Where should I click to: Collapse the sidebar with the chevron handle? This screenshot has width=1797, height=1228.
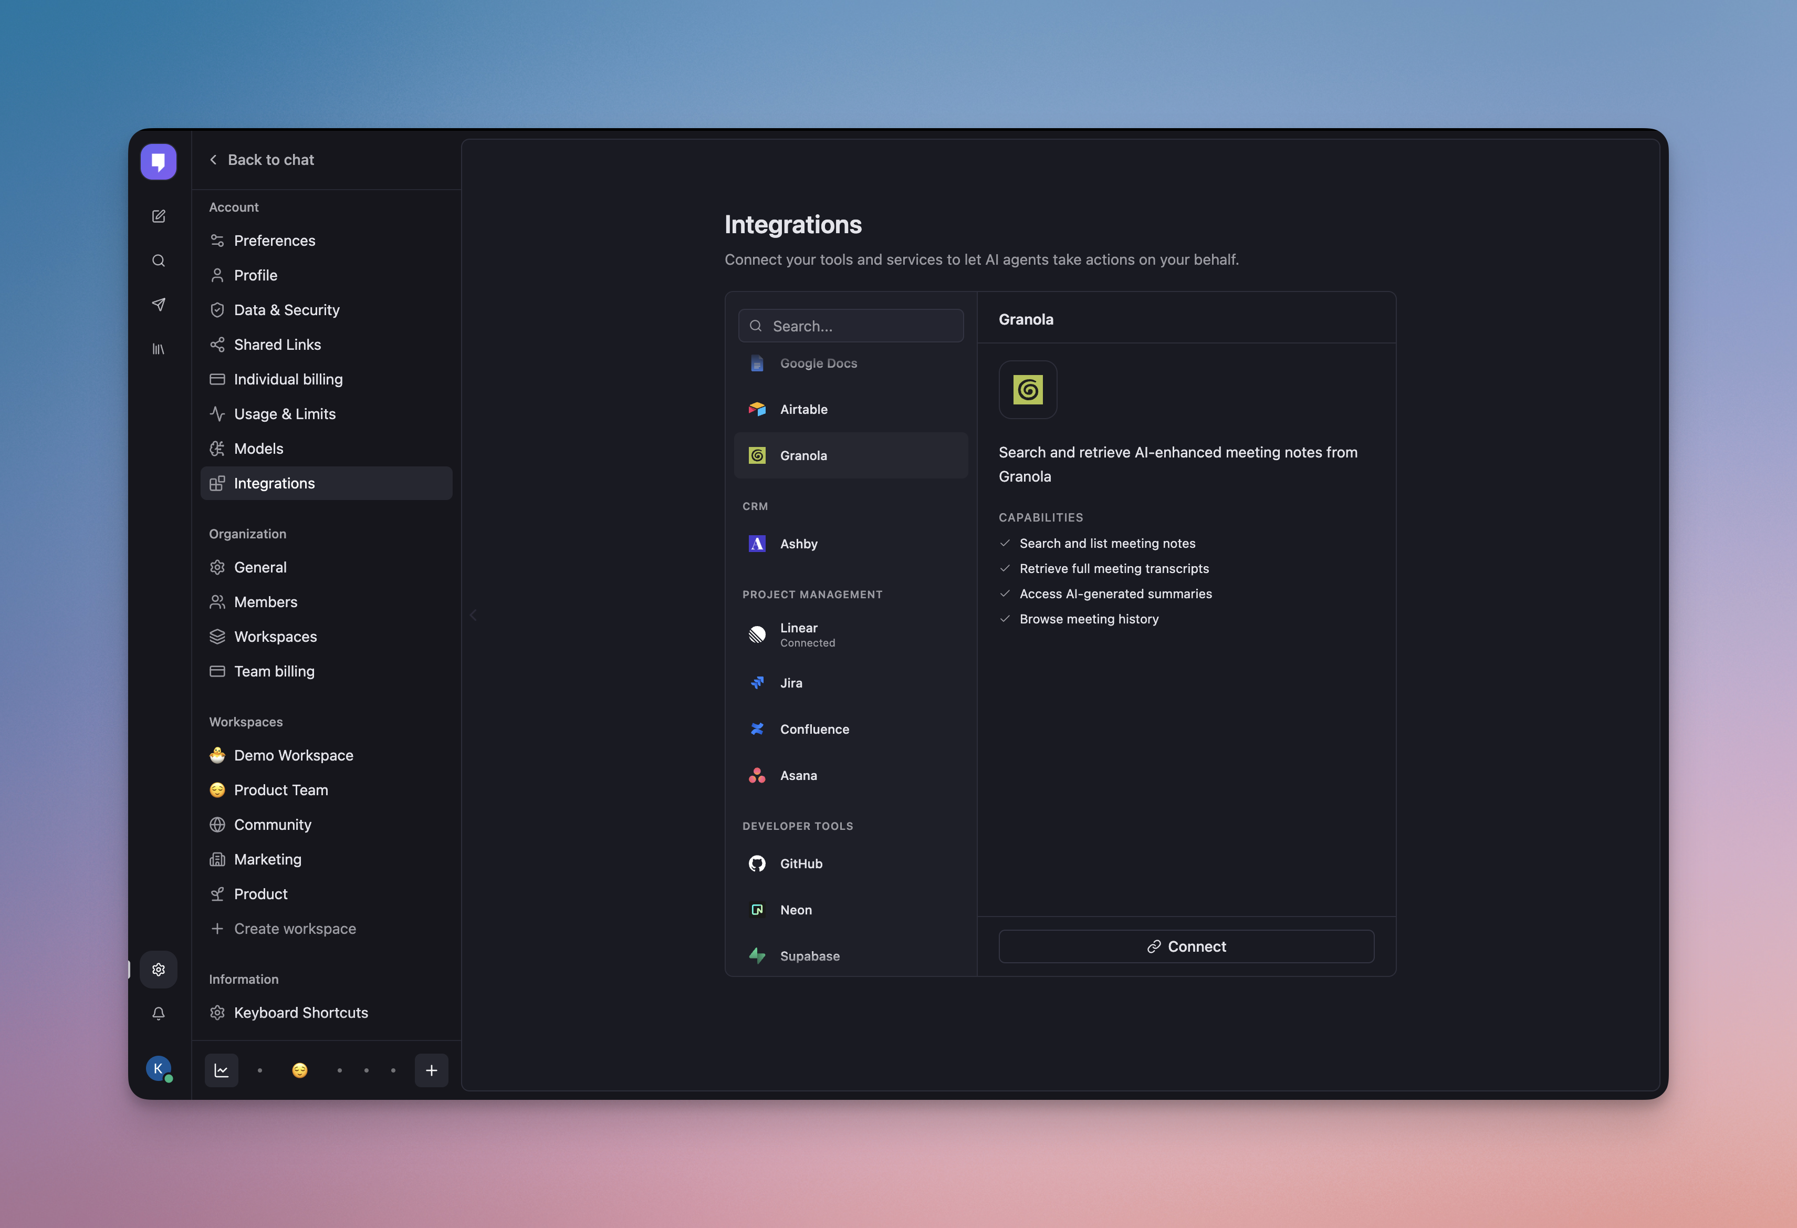(x=473, y=616)
